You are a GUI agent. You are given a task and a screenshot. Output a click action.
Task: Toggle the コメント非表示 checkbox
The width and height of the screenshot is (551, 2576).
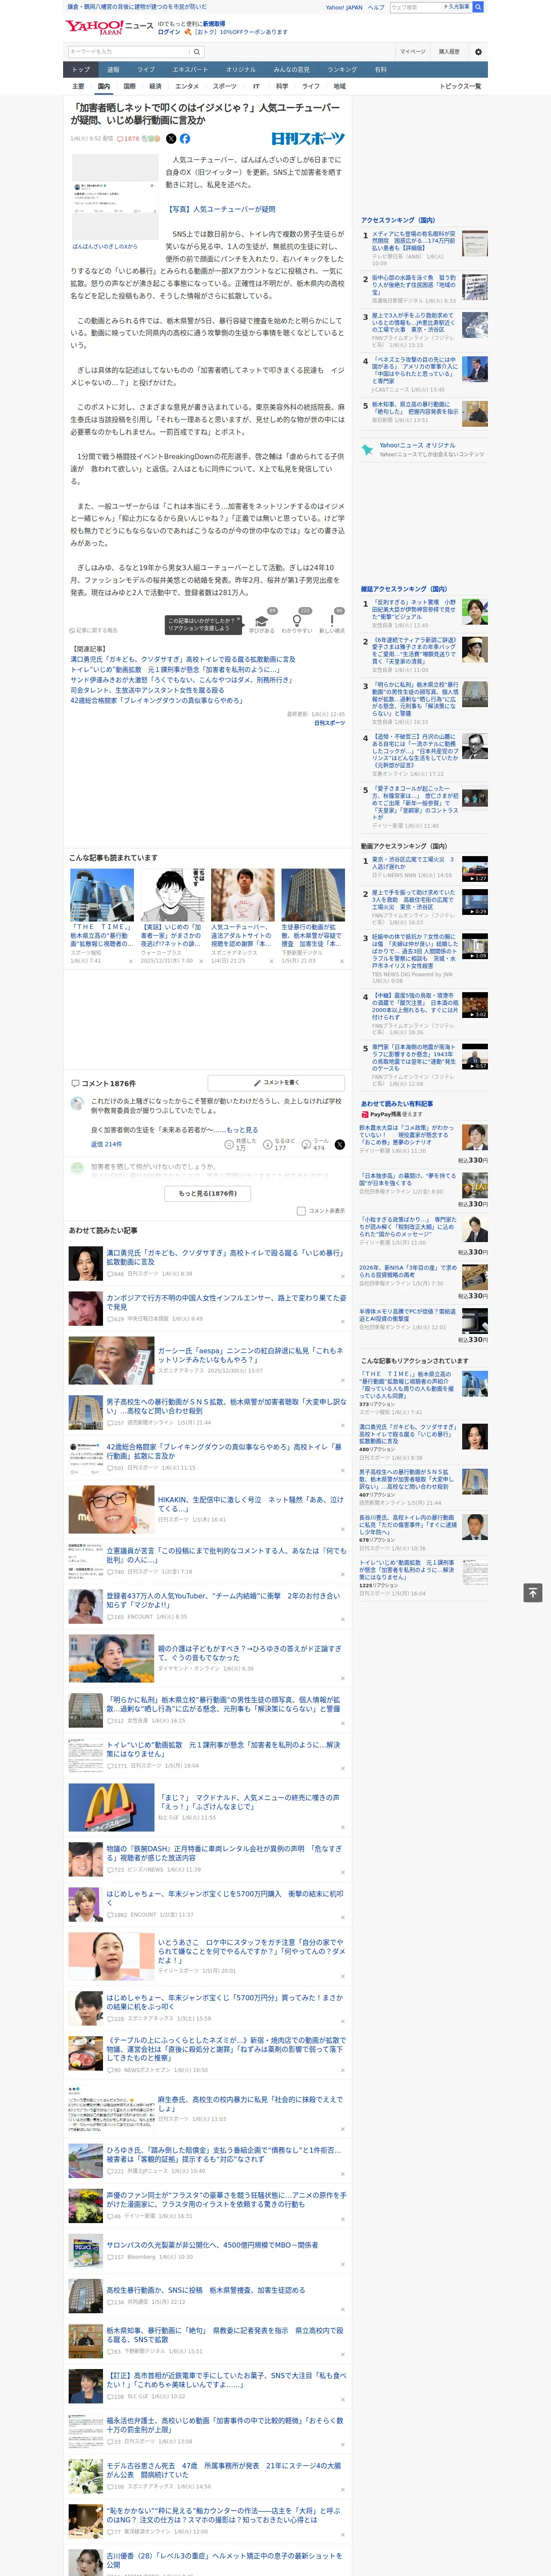point(301,1211)
